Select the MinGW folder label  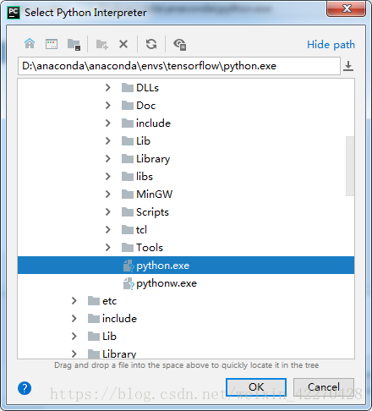tap(154, 195)
